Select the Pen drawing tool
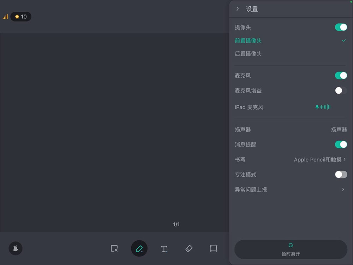The image size is (353, 265). click(139, 248)
